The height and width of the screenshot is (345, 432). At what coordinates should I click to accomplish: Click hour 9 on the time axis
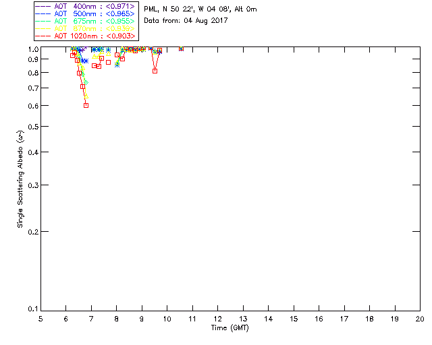pyautogui.click(x=142, y=319)
